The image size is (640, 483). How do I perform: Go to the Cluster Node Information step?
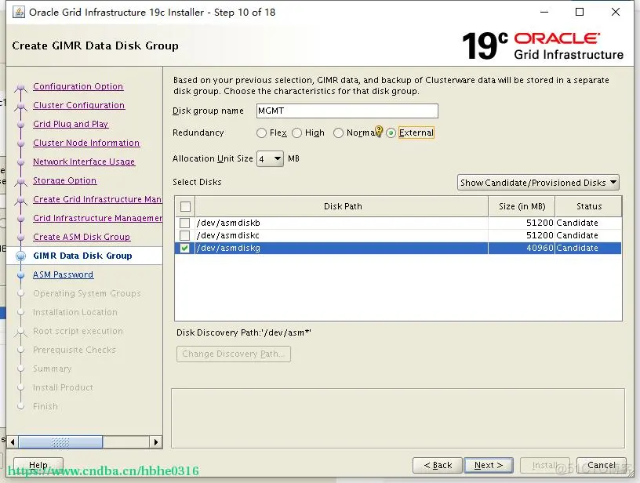(x=86, y=143)
